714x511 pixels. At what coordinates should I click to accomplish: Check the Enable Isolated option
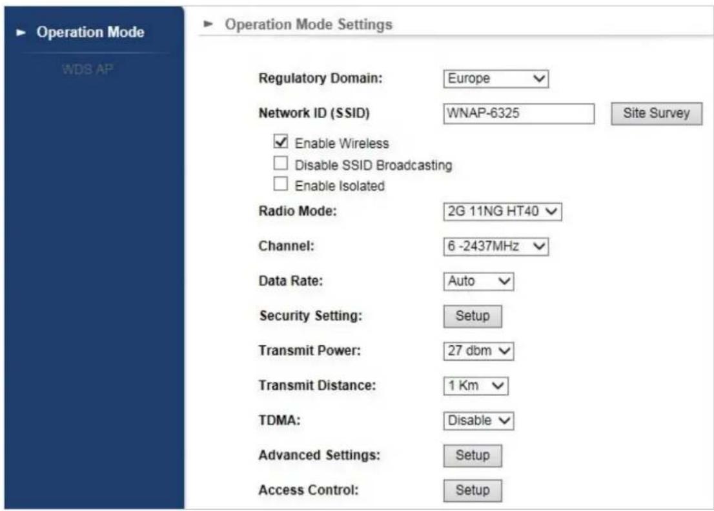click(x=280, y=184)
